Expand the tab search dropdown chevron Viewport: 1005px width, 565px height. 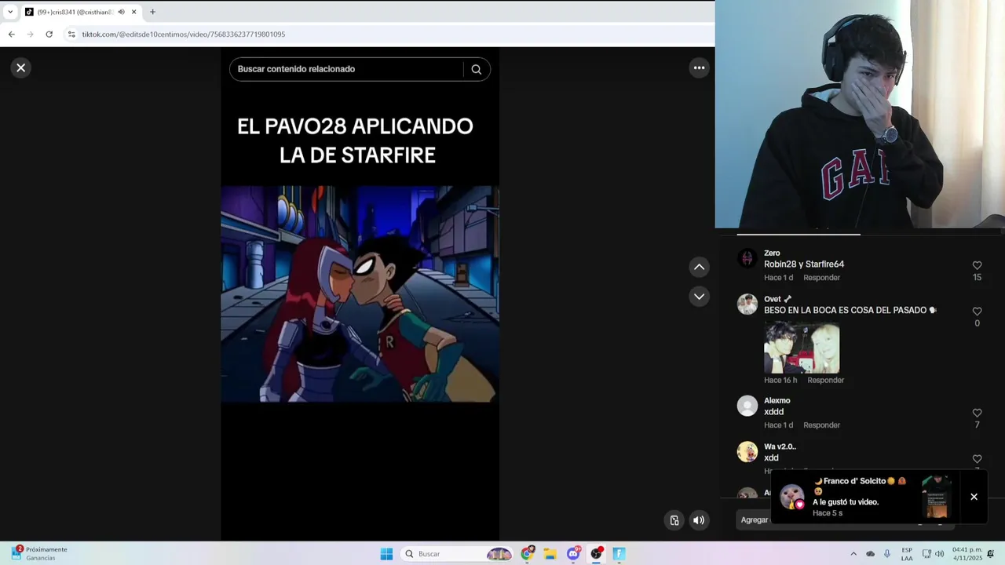(10, 12)
